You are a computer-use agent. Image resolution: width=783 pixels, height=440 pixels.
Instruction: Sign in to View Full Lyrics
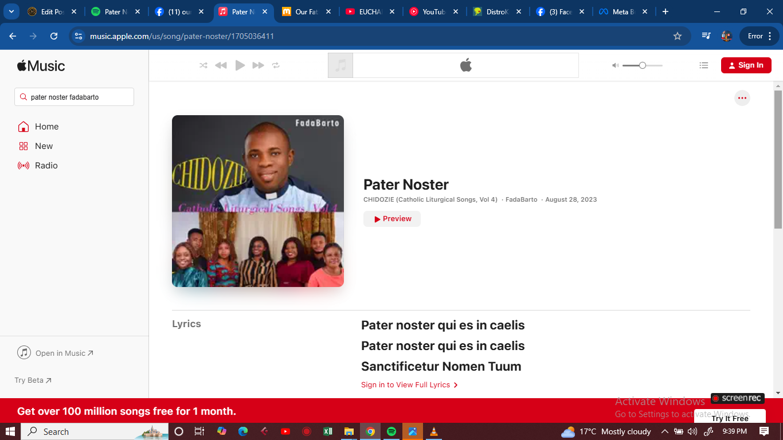(409, 385)
